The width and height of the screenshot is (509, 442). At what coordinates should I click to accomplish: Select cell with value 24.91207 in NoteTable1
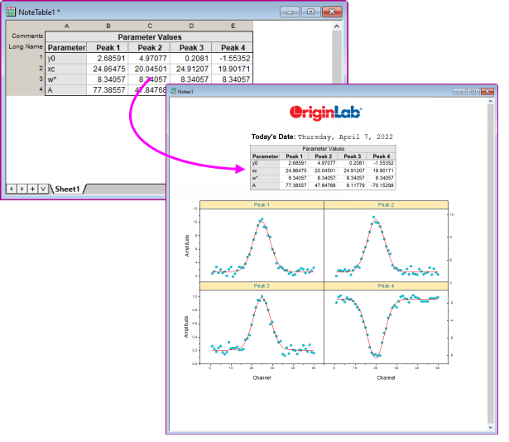(191, 69)
